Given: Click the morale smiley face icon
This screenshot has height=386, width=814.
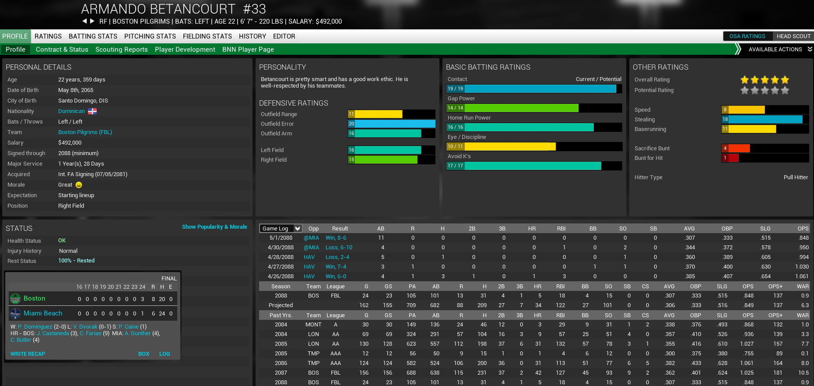Looking at the screenshot, I should click(79, 185).
